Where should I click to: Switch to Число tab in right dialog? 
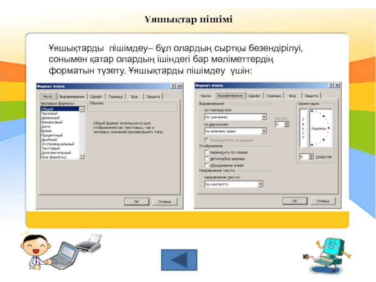[x=205, y=96]
